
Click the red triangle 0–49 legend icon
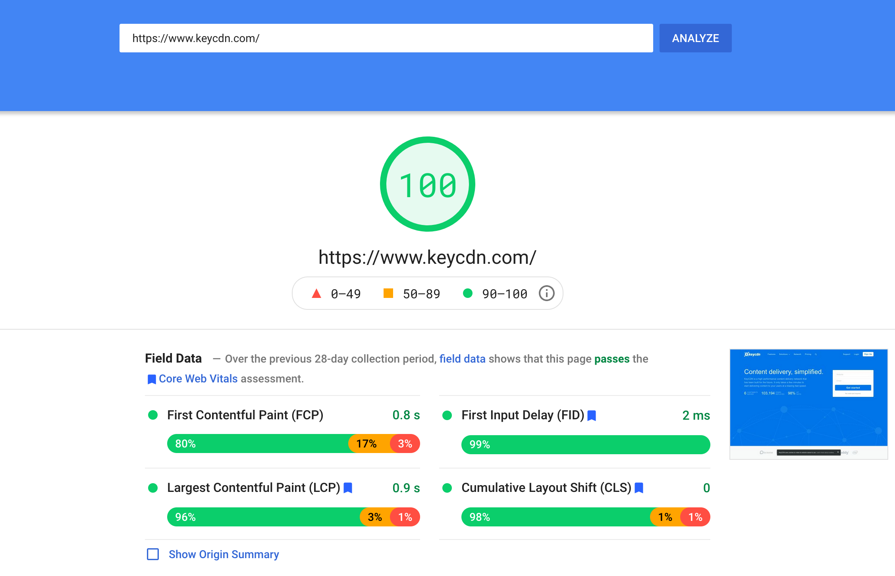[316, 294]
